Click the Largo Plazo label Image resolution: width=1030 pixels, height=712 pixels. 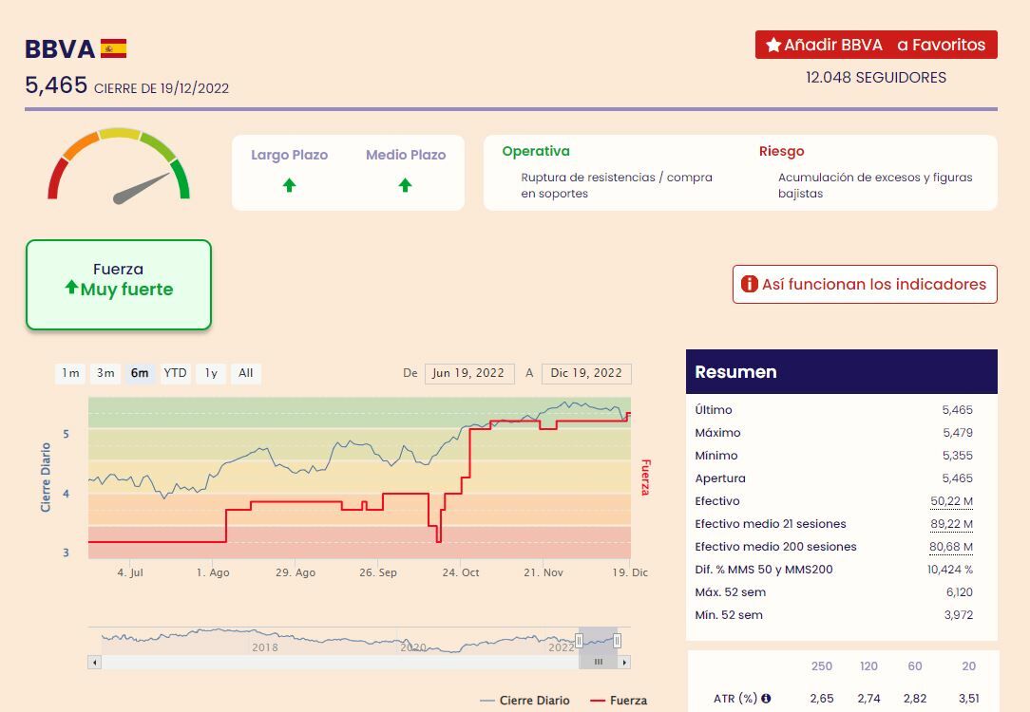(289, 155)
